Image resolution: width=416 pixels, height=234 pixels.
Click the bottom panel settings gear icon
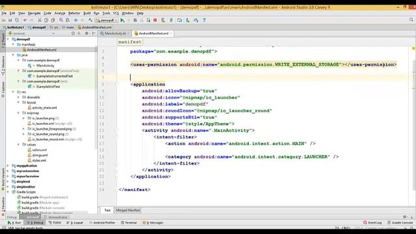(x=404, y=216)
